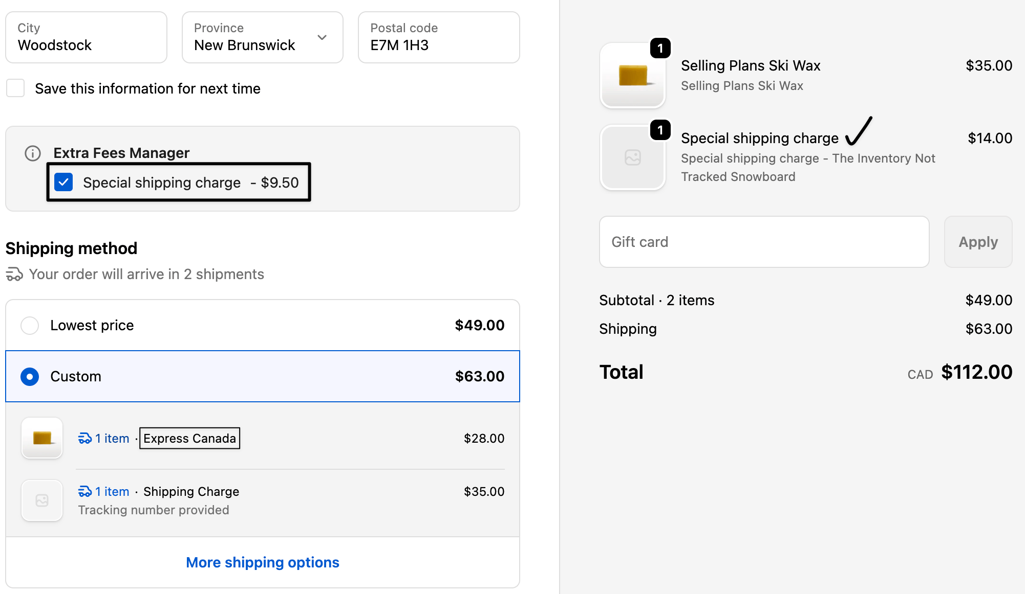Click the truck icon next to Express Canada item
The height and width of the screenshot is (594, 1025).
85,438
